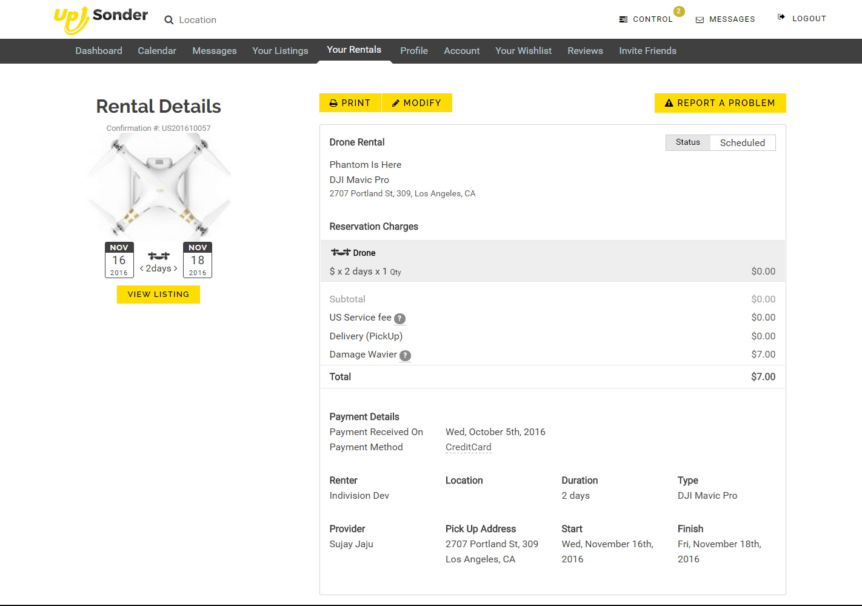The image size is (862, 606).
Task: Open Messages from the top bar
Action: [732, 19]
